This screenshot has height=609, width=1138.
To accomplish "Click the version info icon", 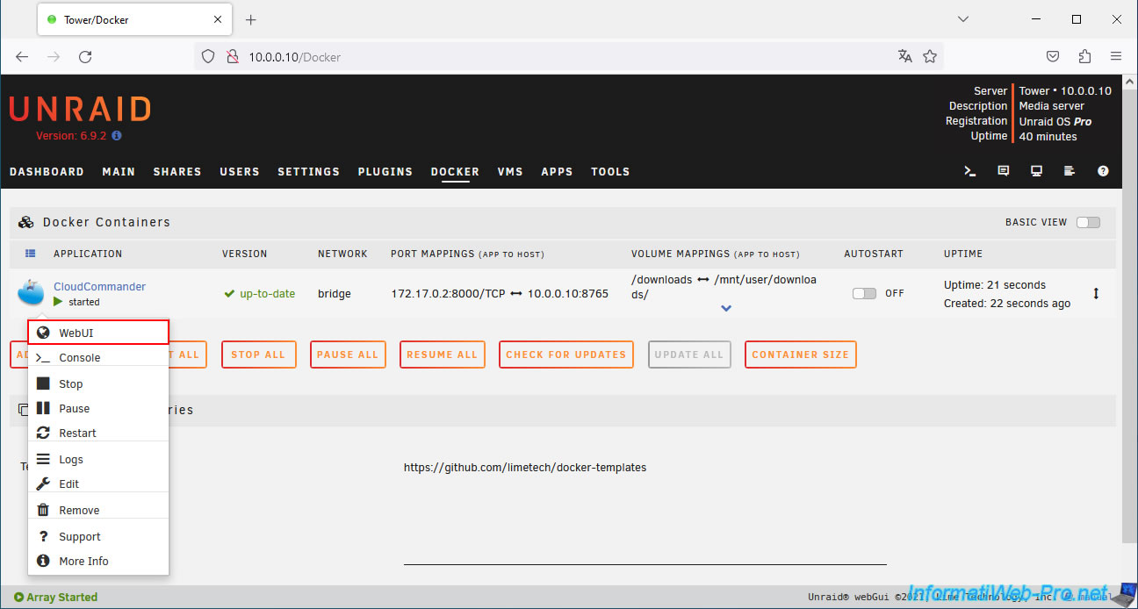I will [x=117, y=136].
